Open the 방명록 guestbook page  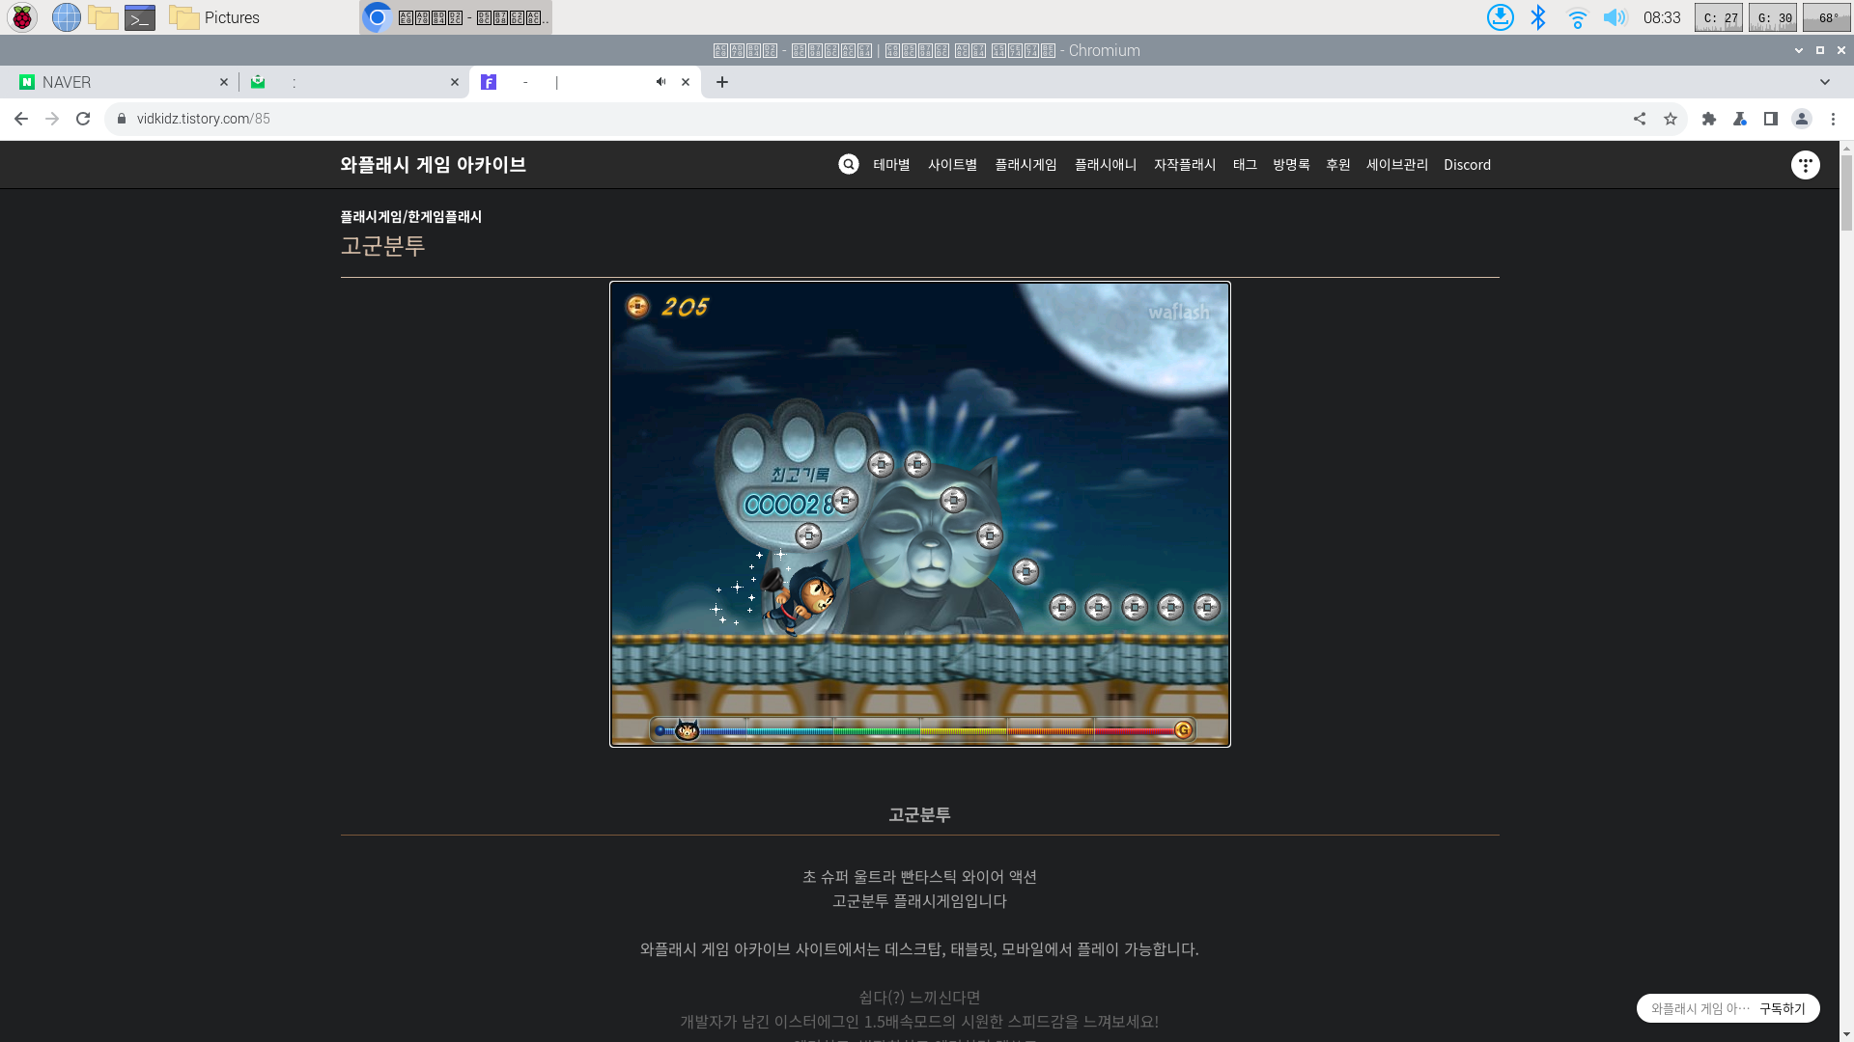(1291, 165)
